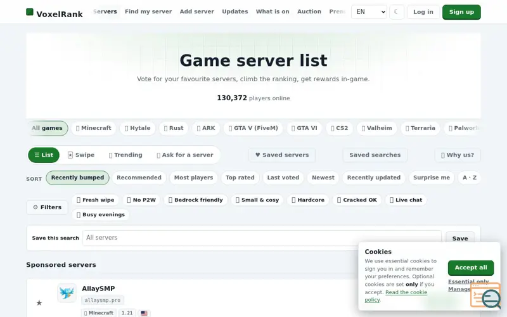The image size is (507, 317).
Task: Click Save button for search
Action: [460, 238]
